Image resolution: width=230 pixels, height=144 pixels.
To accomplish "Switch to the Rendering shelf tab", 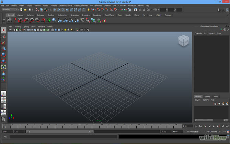I will pyautogui.click(x=97, y=15).
